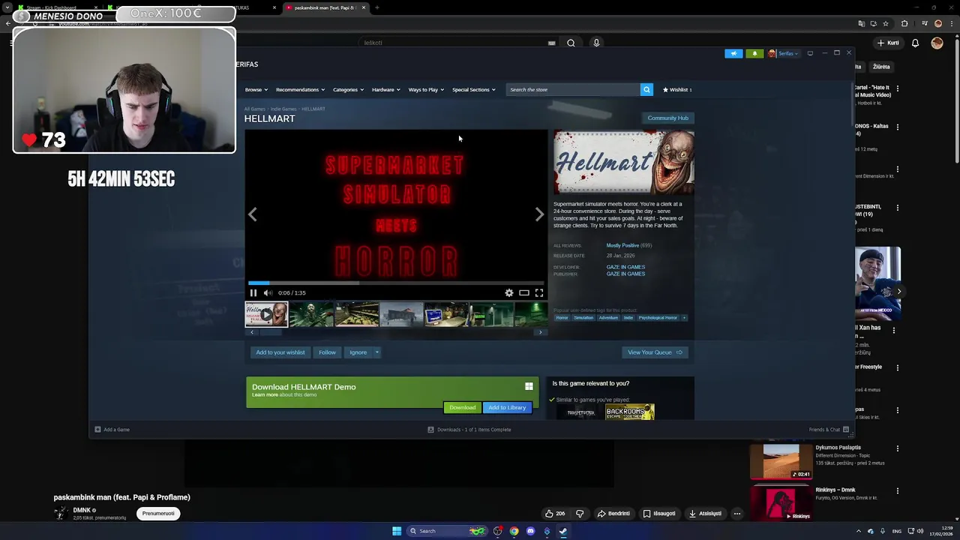Screen dimensions: 960x540
Task: Open trailer video settings gear
Action: coord(509,292)
